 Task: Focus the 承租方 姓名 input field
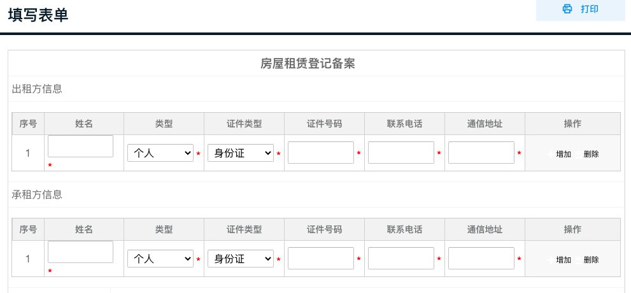pos(80,252)
